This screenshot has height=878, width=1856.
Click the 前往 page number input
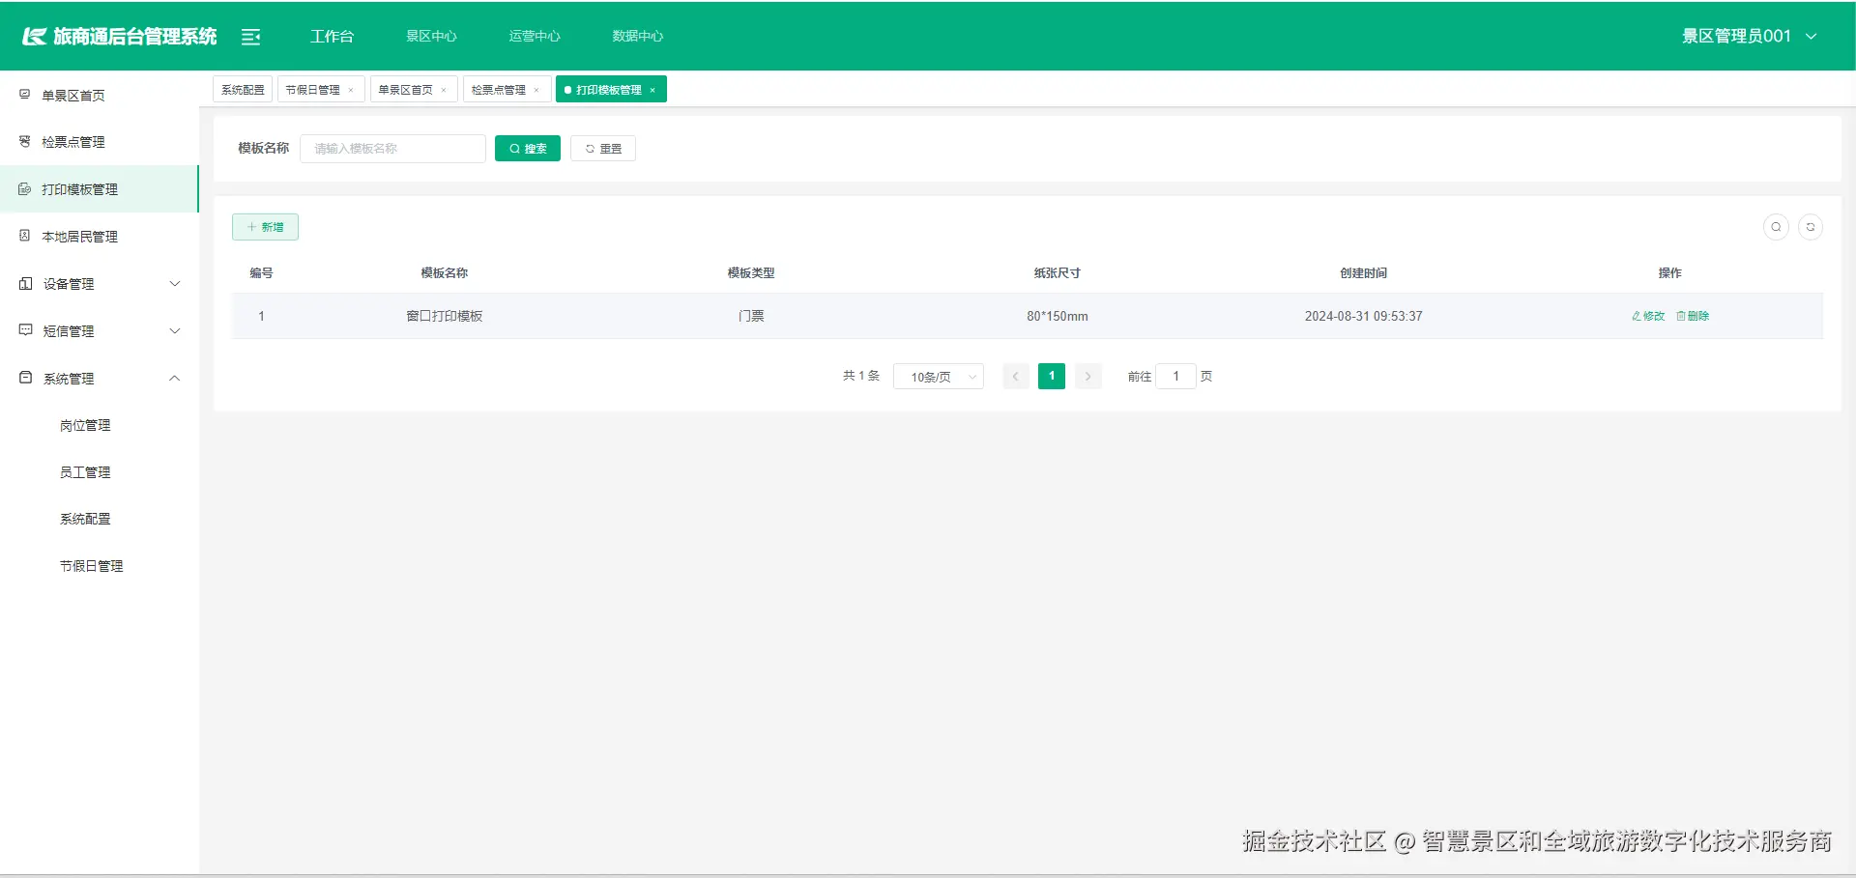[1175, 377]
